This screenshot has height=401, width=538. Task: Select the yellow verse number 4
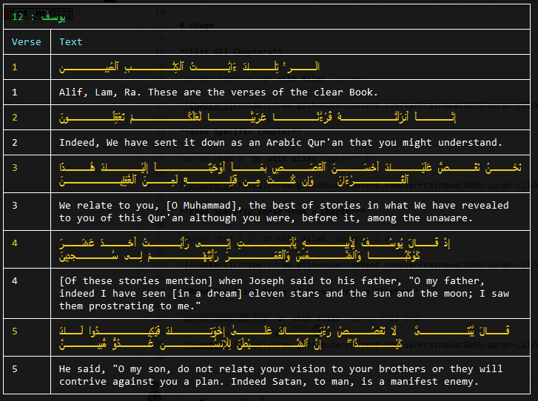pyautogui.click(x=15, y=243)
